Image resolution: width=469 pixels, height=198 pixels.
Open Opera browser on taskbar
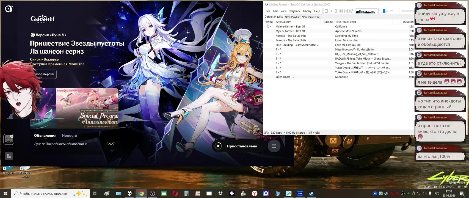pos(175,193)
